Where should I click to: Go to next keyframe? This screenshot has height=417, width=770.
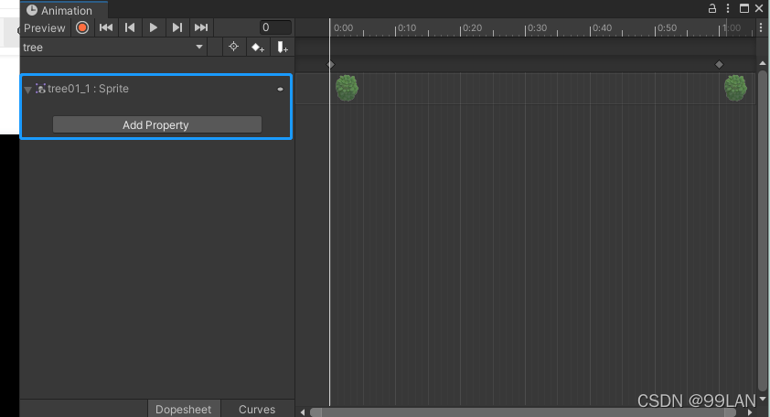coord(176,27)
